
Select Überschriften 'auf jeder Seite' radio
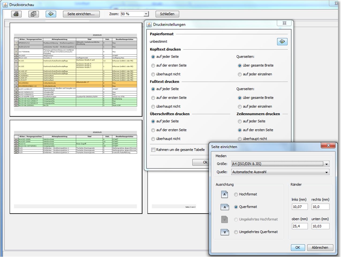click(x=153, y=121)
